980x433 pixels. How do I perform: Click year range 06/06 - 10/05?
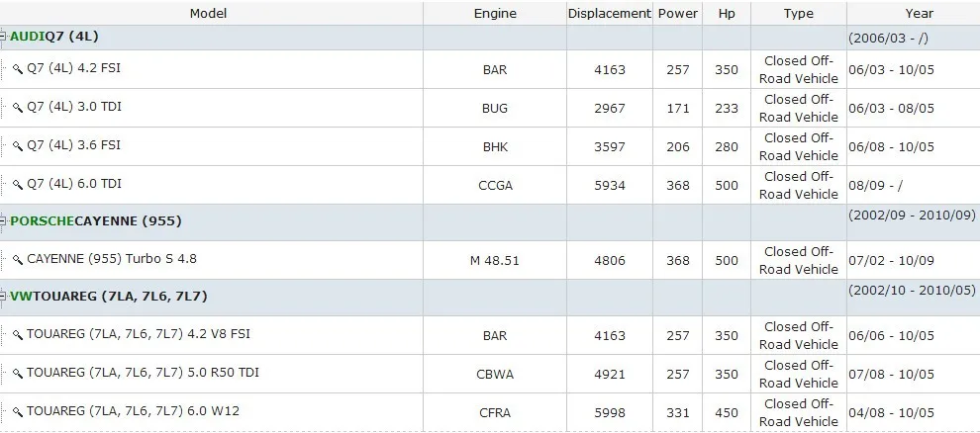[x=891, y=336]
